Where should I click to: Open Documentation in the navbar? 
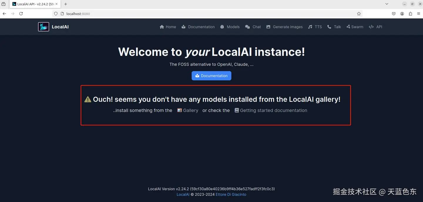pos(198,27)
